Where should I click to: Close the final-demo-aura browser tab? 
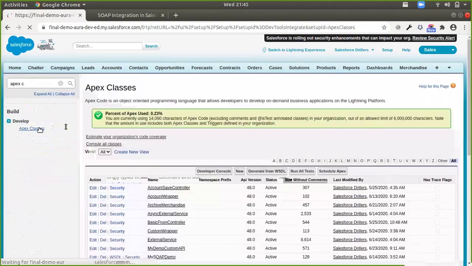coord(80,15)
